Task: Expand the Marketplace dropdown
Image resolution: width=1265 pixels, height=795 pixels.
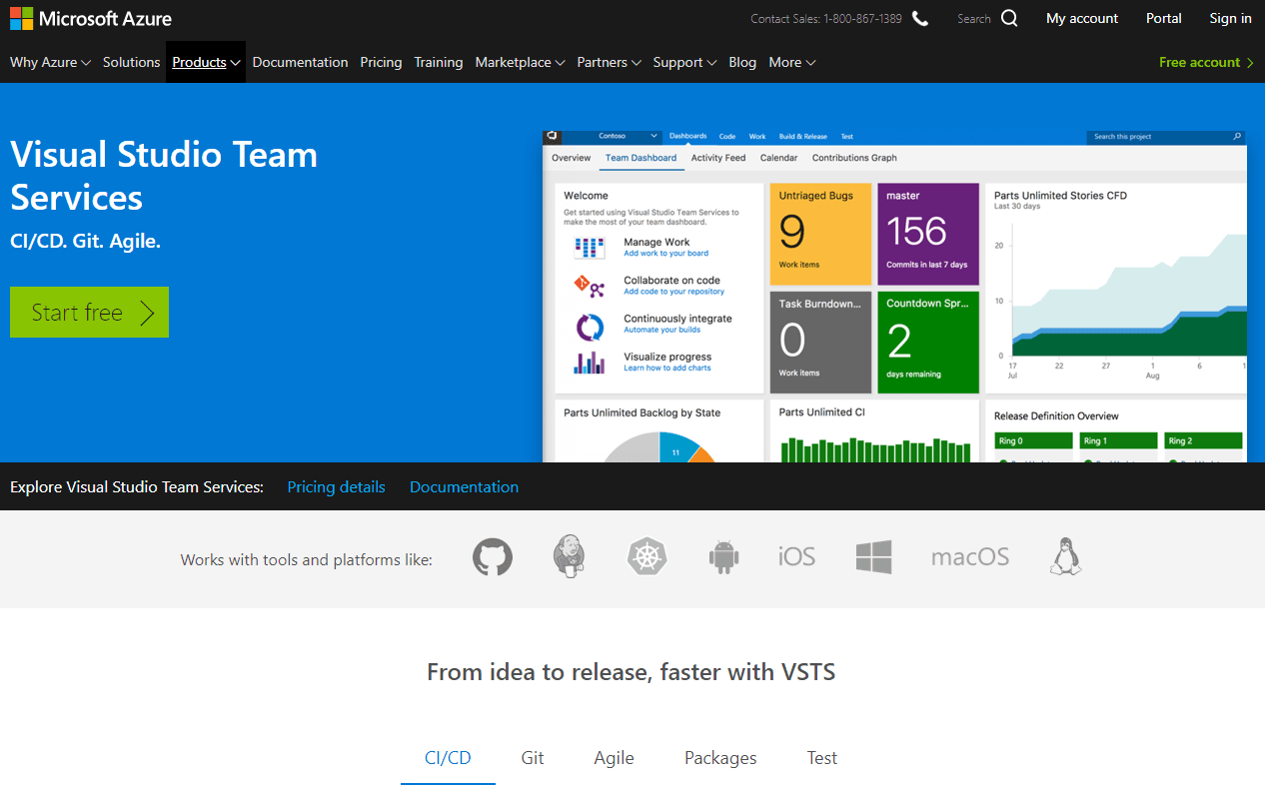Action: coord(521,62)
